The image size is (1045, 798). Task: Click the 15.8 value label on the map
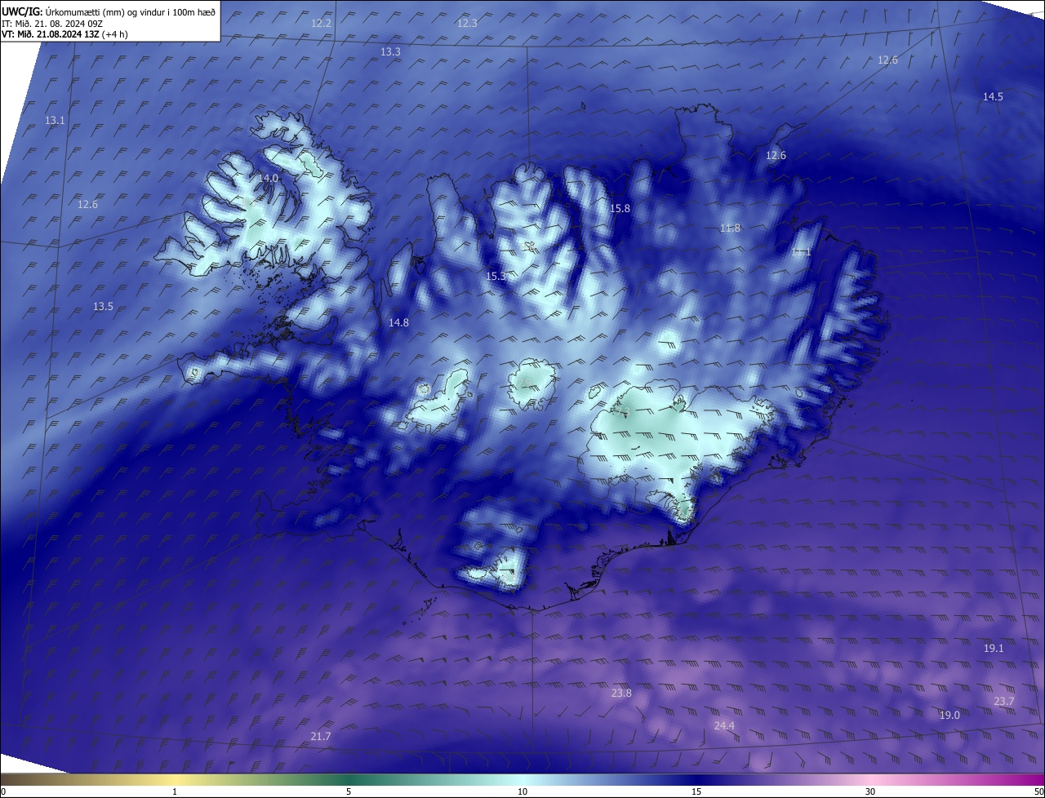pyautogui.click(x=620, y=209)
